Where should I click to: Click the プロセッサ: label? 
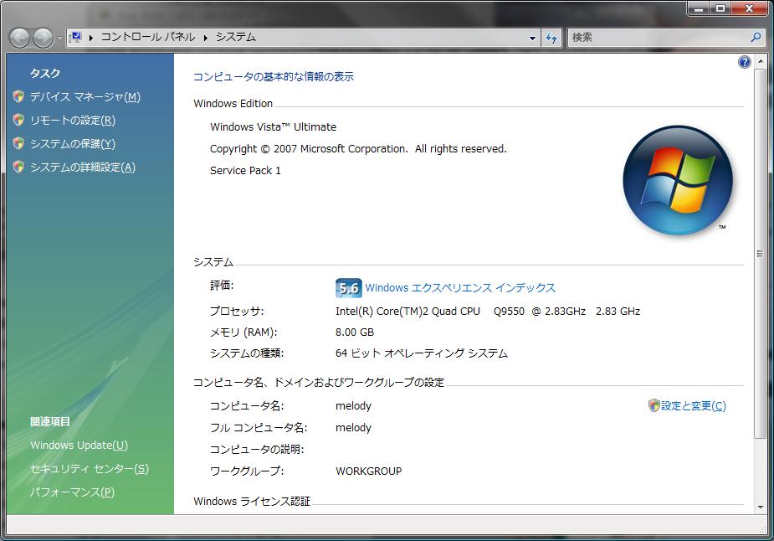[237, 312]
